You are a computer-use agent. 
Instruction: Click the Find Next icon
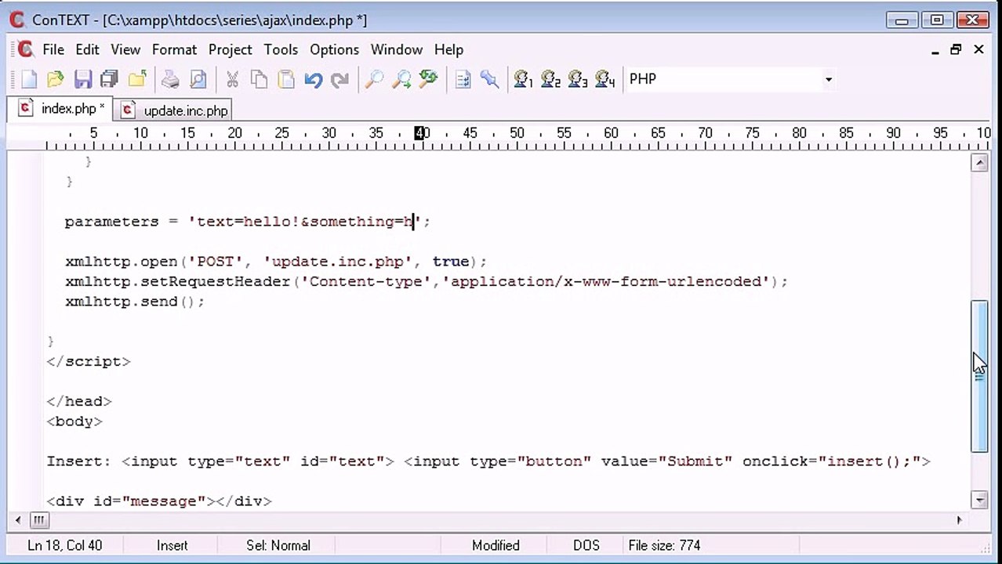401,79
